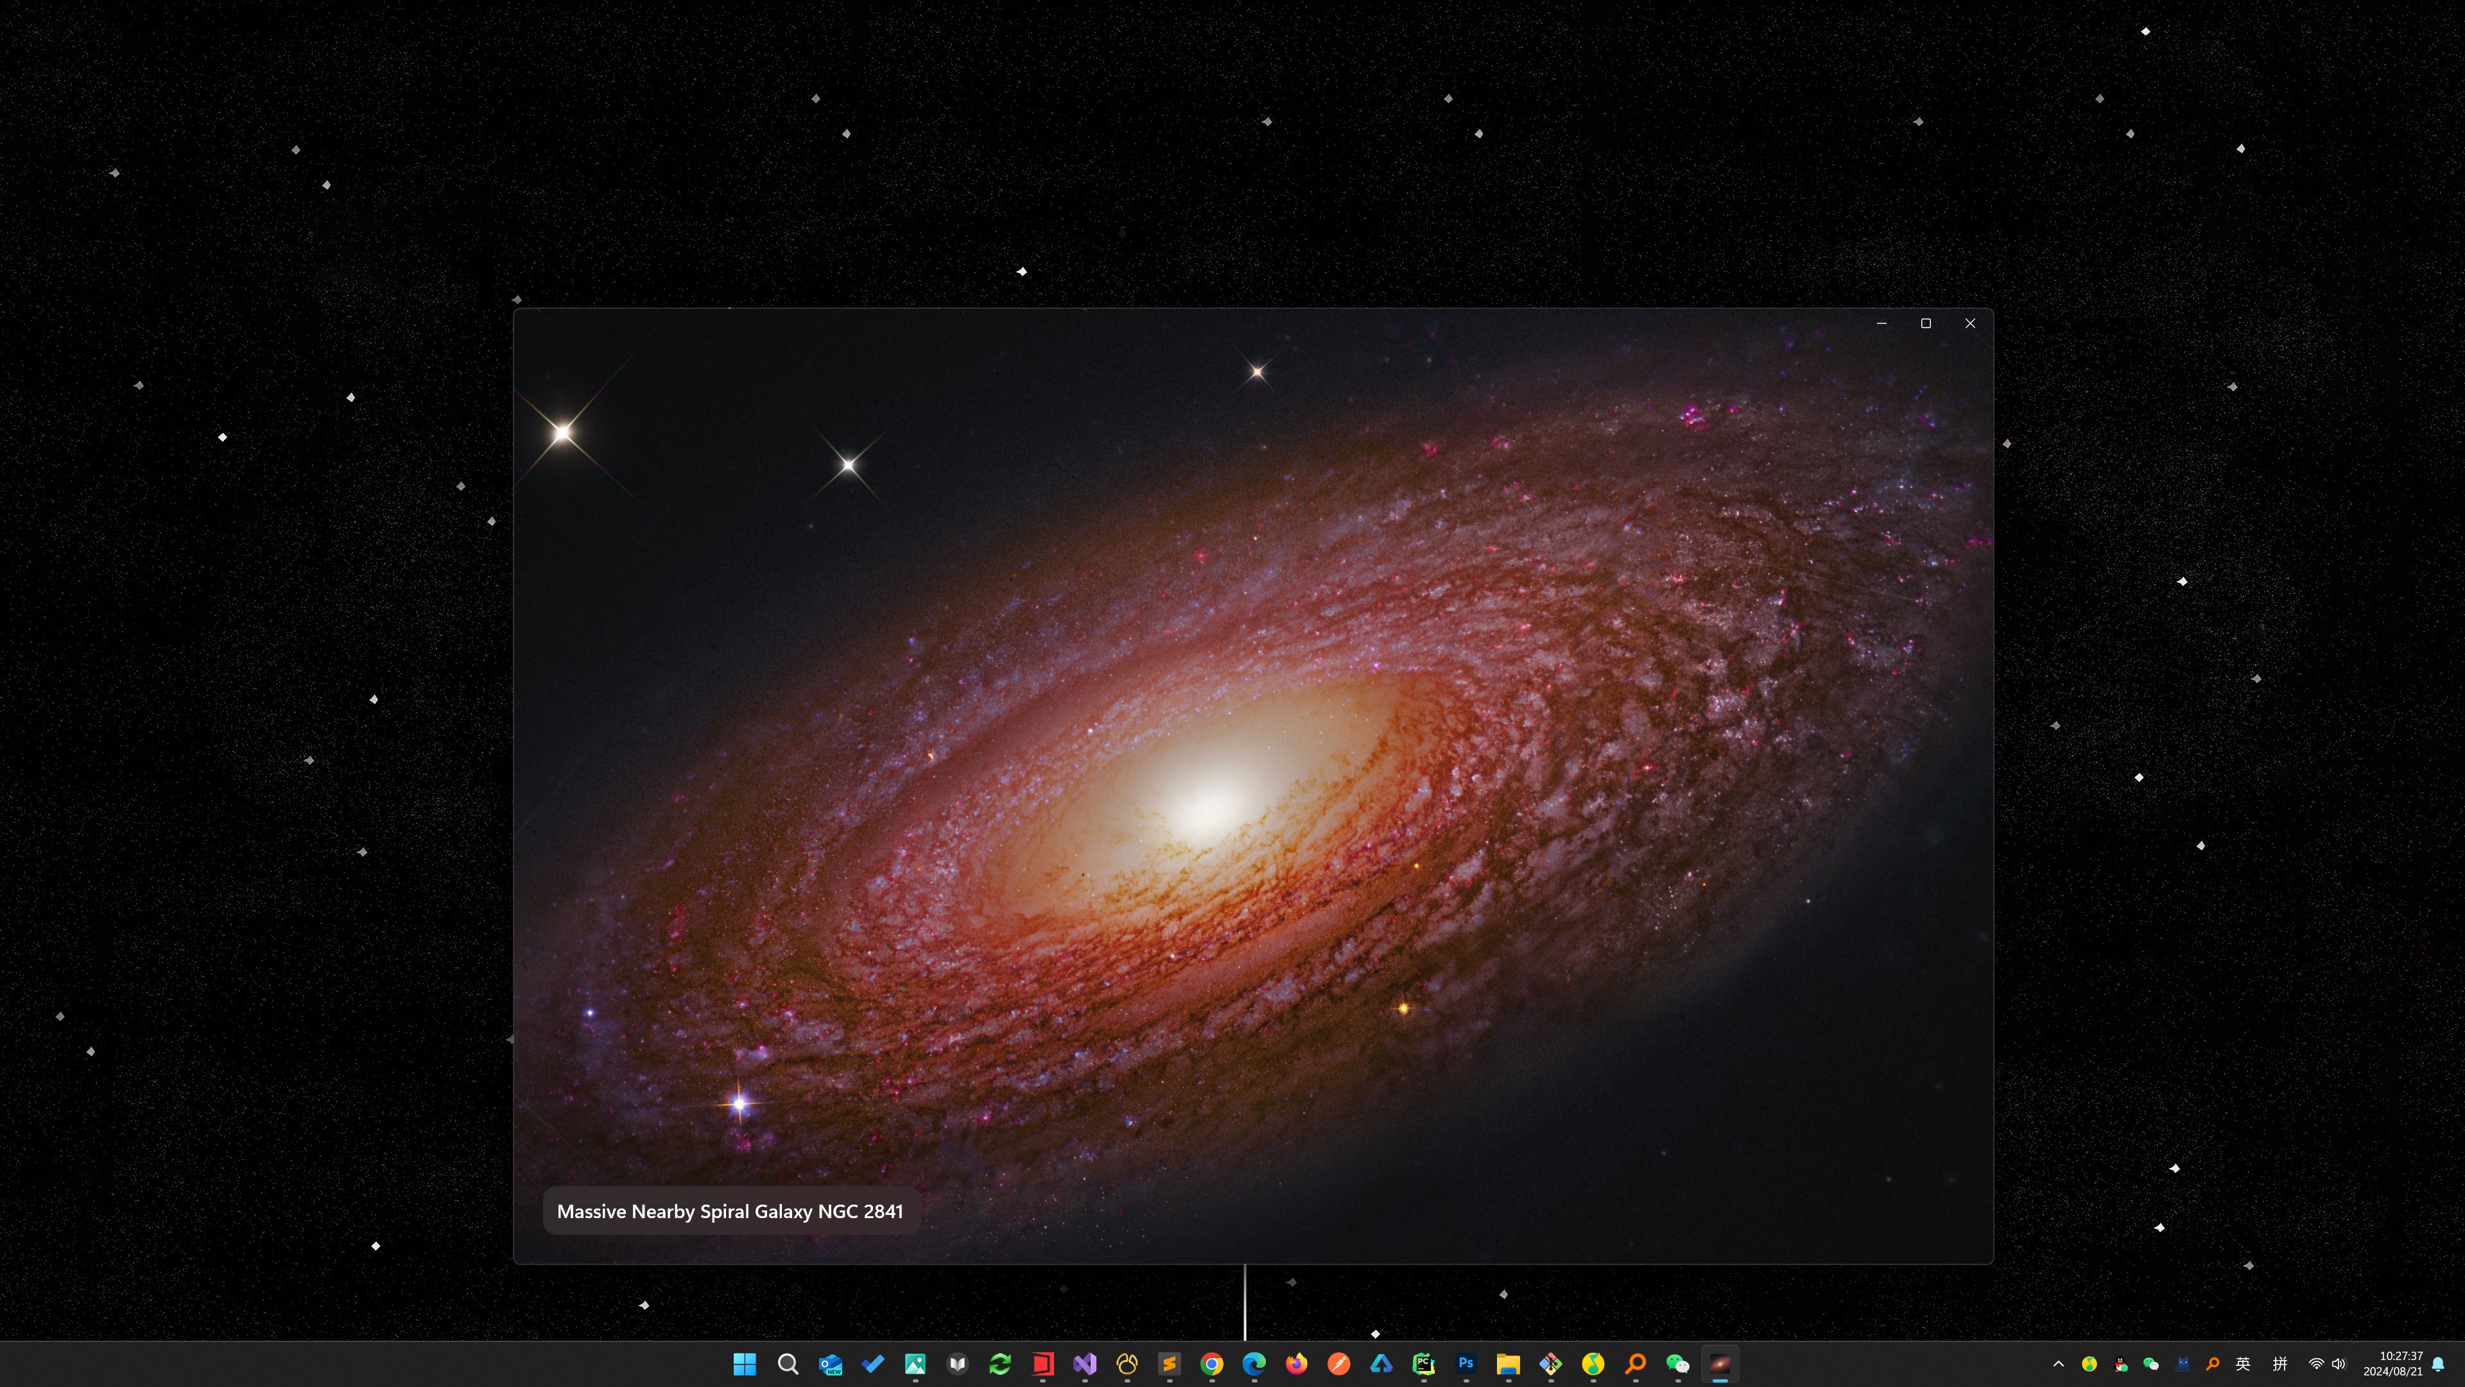Image resolution: width=2465 pixels, height=1387 pixels.
Task: Open Photoshop from the taskbar
Action: [x=1466, y=1364]
